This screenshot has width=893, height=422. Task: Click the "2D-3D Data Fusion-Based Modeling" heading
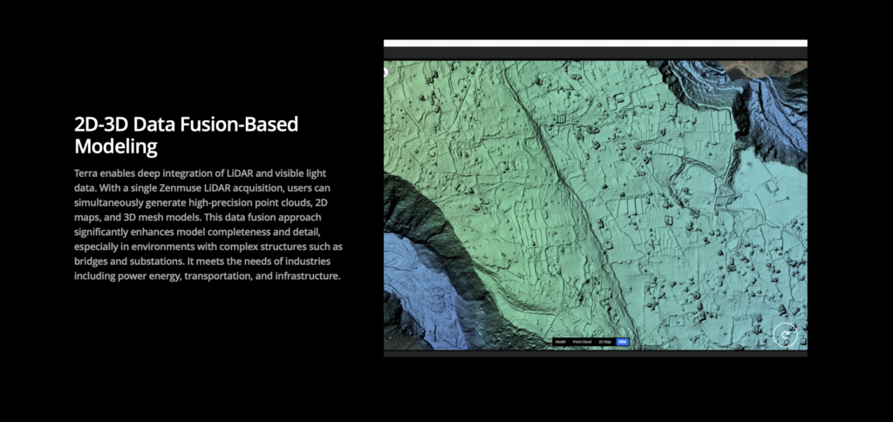187,134
